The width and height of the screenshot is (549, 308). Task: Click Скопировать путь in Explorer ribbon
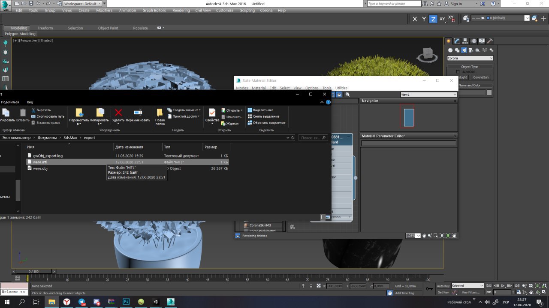47,116
